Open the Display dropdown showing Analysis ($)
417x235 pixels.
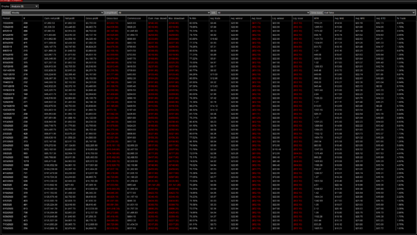[24, 5]
